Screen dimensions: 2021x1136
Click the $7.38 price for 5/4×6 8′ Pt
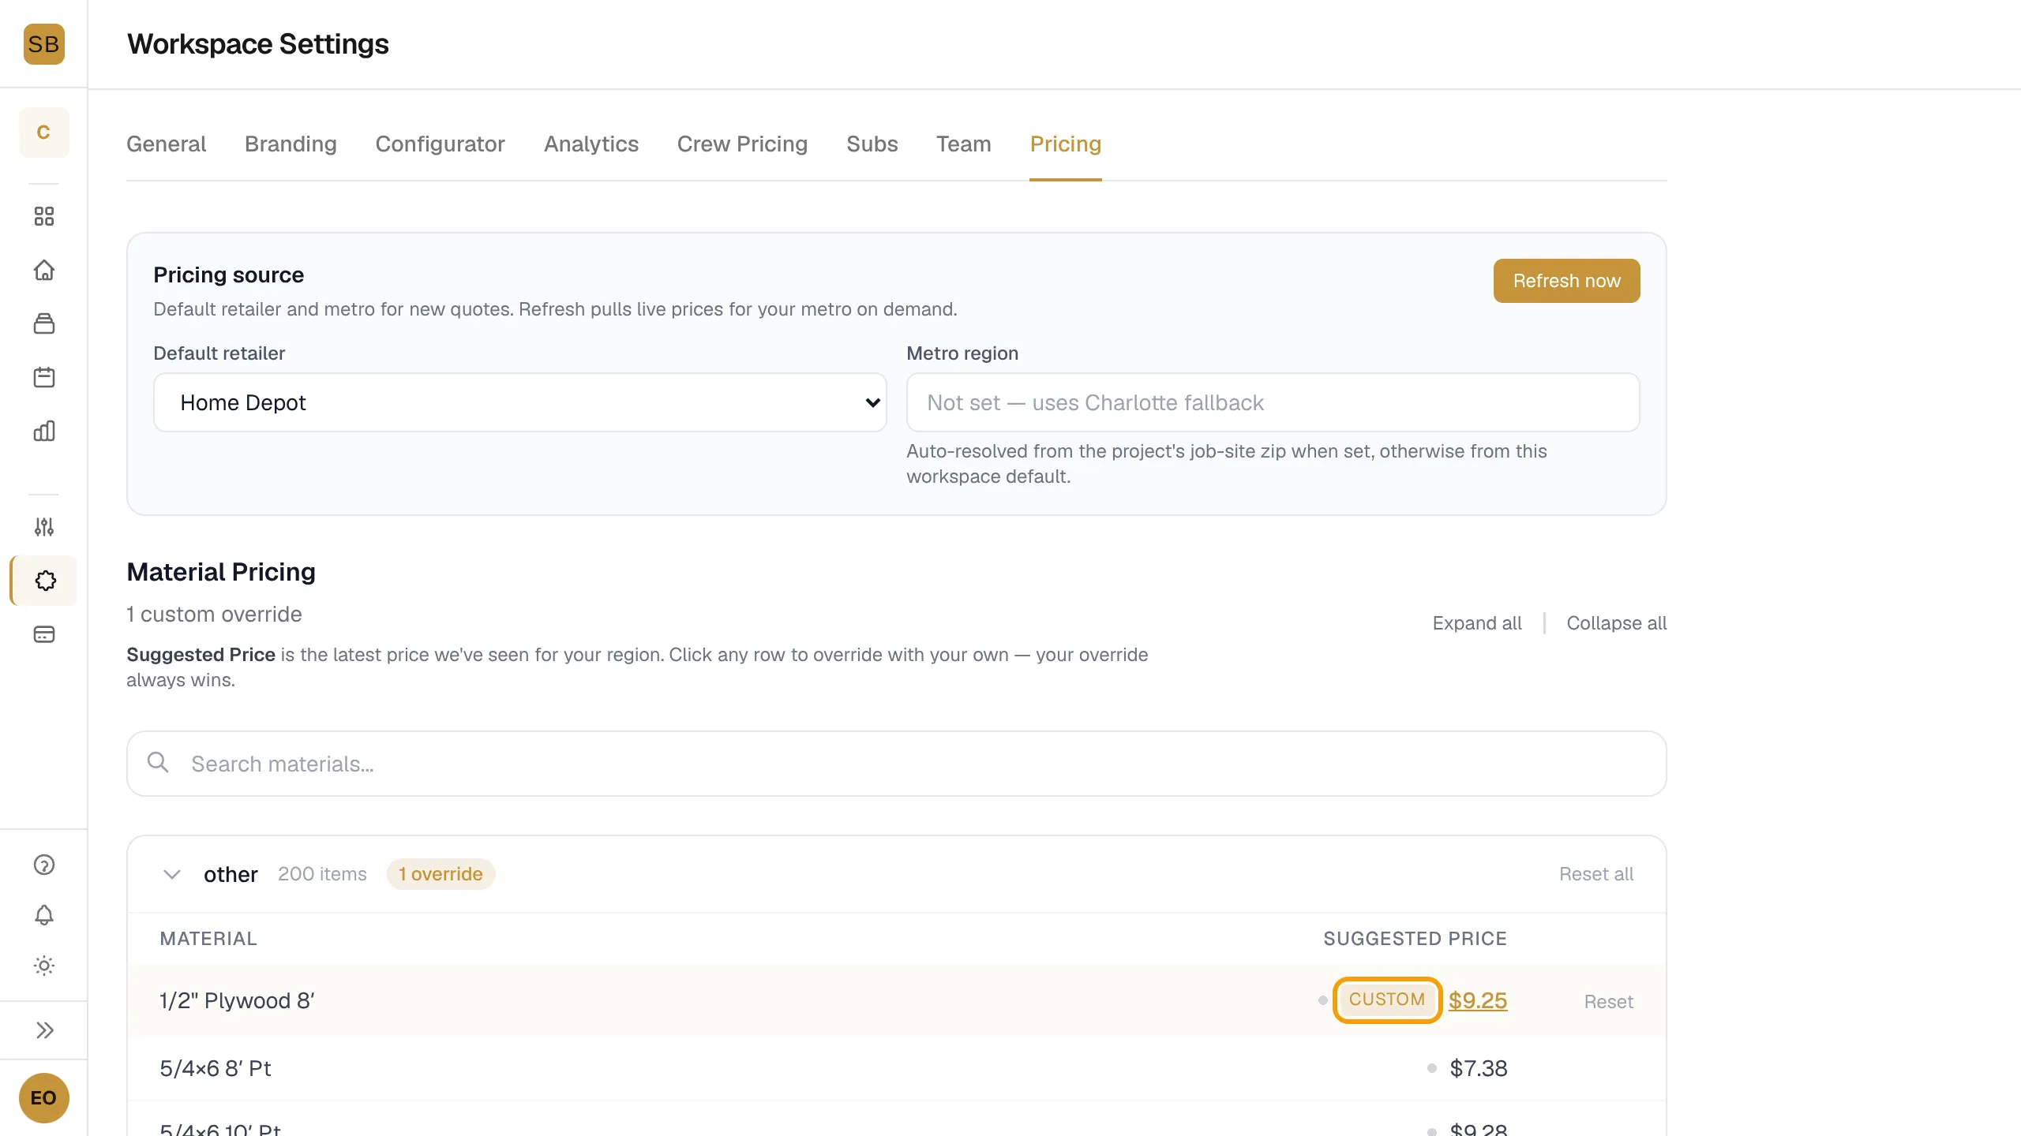pyautogui.click(x=1478, y=1068)
